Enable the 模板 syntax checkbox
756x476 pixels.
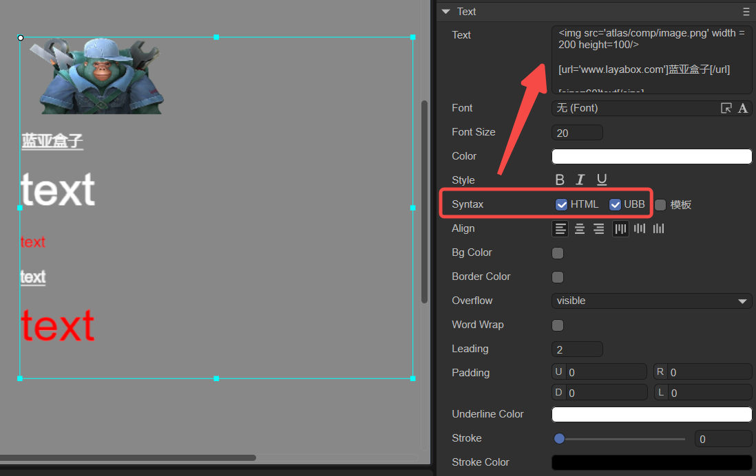coord(660,205)
